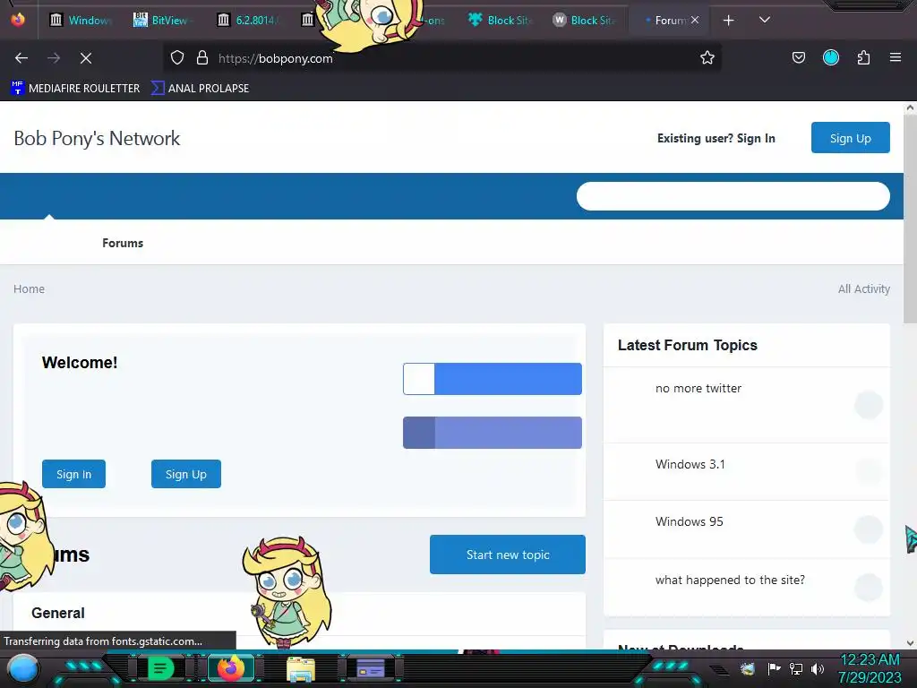
Task: Bookmark this page with the star icon
Action: (x=707, y=58)
